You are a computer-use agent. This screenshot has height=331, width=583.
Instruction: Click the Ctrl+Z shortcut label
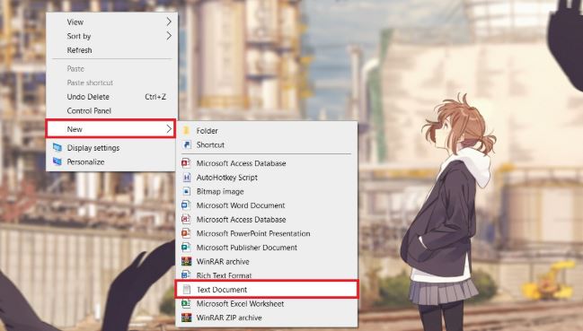[155, 97]
